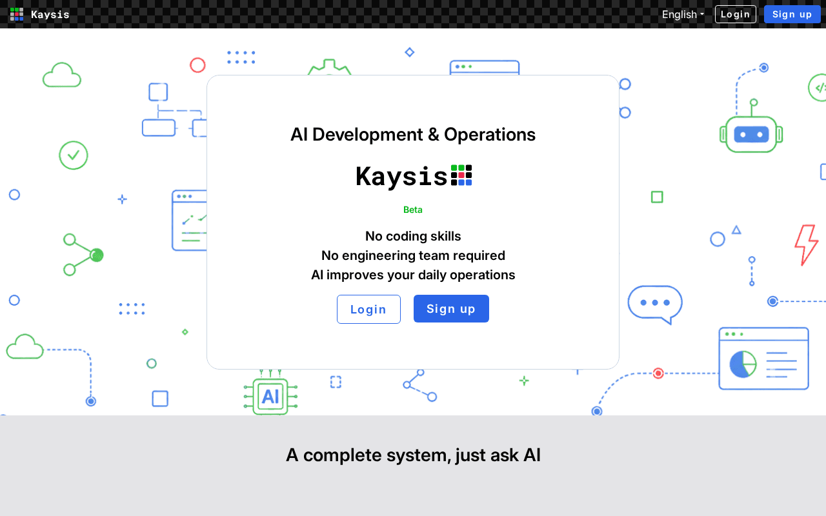The width and height of the screenshot is (826, 516).
Task: Click the Sign up button in the top navigation bar
Action: (x=792, y=14)
